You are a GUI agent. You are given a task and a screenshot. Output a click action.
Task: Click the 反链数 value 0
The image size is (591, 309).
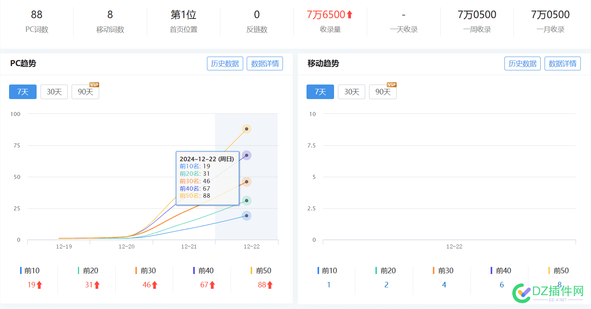(257, 15)
